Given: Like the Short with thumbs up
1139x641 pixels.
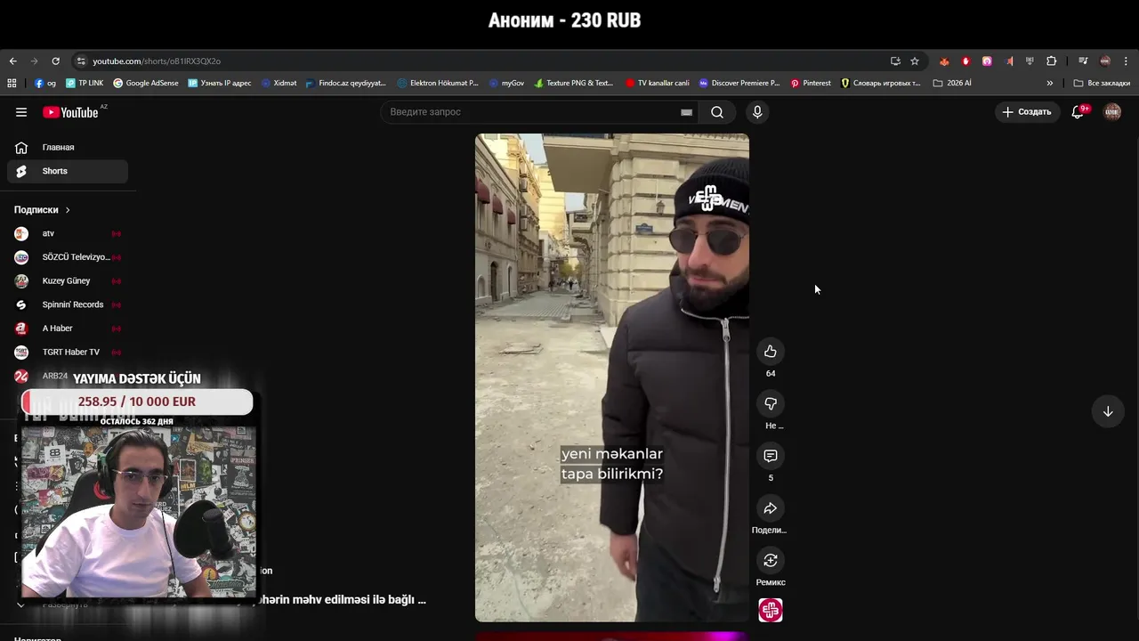Looking at the screenshot, I should click(x=771, y=352).
